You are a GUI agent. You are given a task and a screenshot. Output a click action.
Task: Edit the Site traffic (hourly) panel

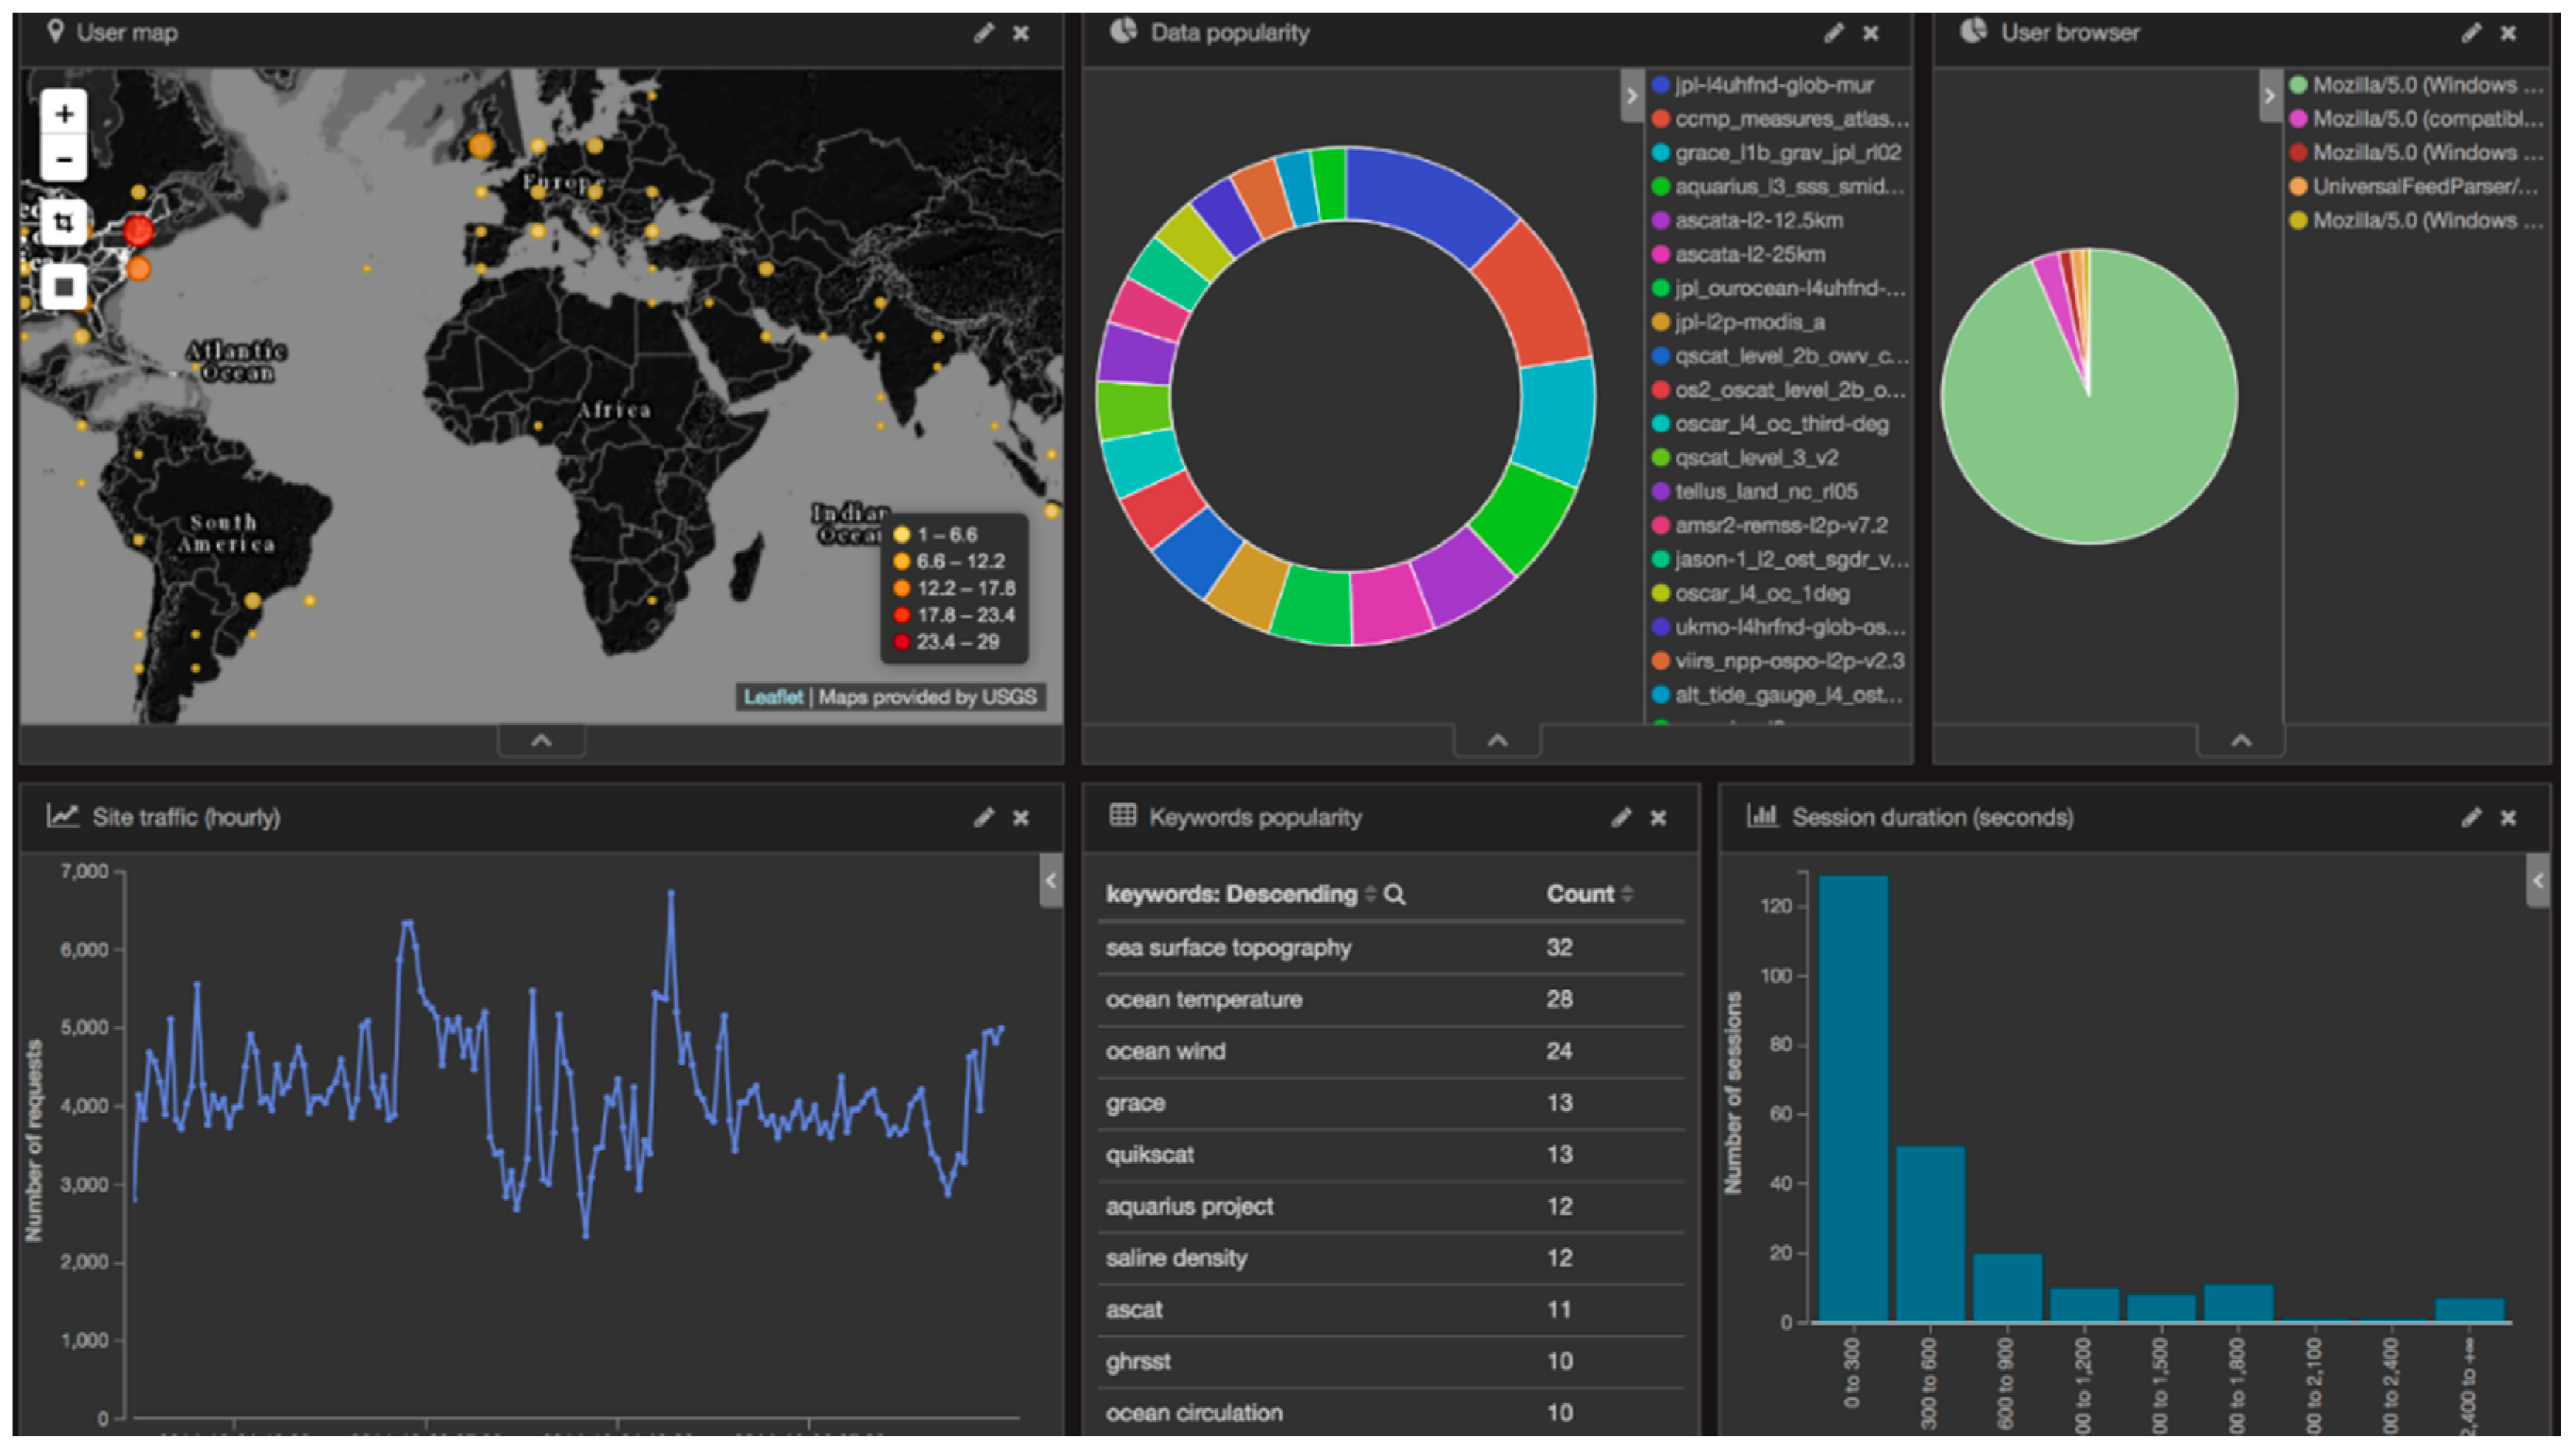(983, 817)
